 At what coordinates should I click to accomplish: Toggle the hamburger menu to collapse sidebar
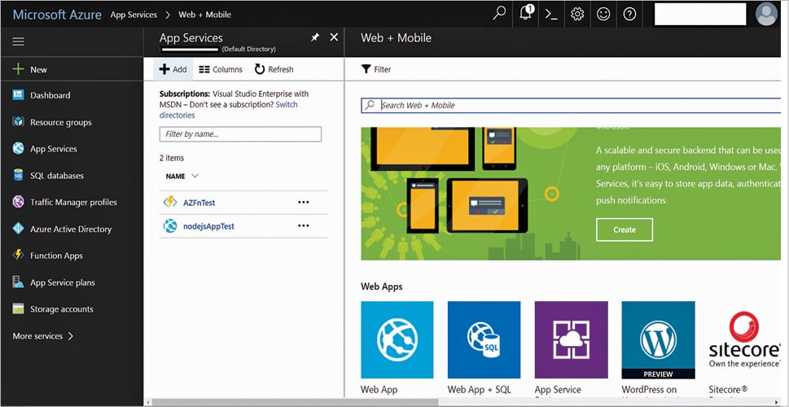click(x=18, y=42)
